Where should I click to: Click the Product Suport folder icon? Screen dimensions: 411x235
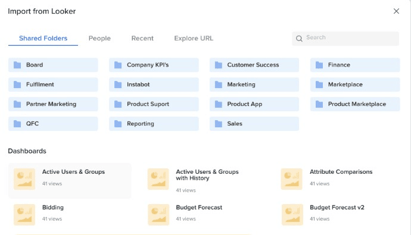coord(118,104)
